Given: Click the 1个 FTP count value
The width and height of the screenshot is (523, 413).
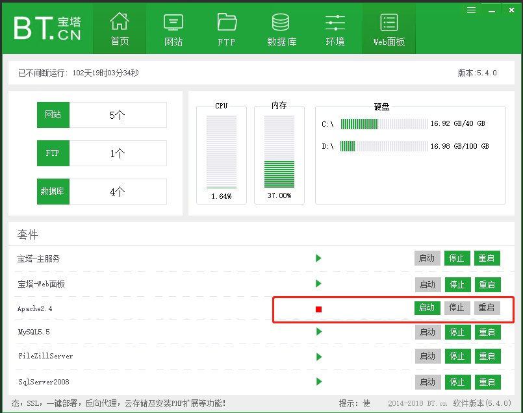Looking at the screenshot, I should click(x=118, y=154).
